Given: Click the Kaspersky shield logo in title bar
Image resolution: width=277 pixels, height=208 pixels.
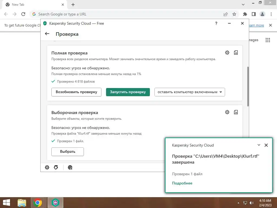Looking at the screenshot, I should [45, 23].
